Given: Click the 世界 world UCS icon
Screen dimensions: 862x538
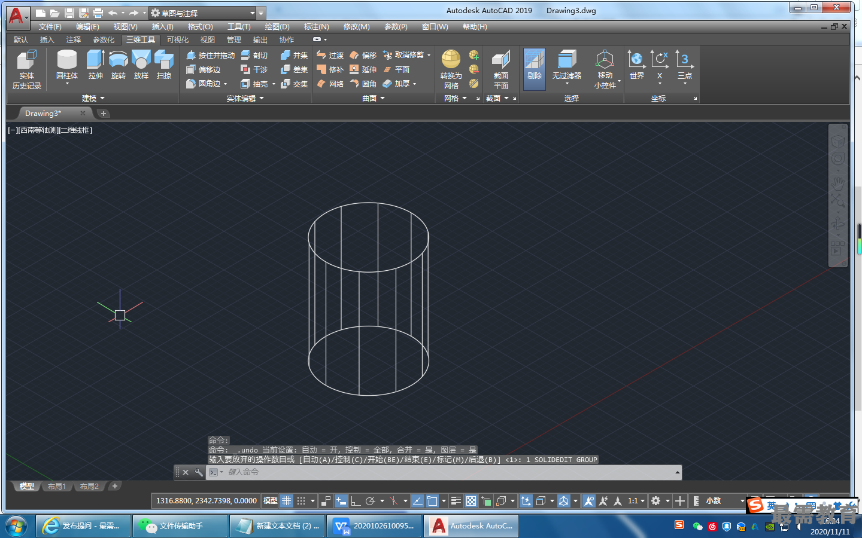Looking at the screenshot, I should click(636, 65).
